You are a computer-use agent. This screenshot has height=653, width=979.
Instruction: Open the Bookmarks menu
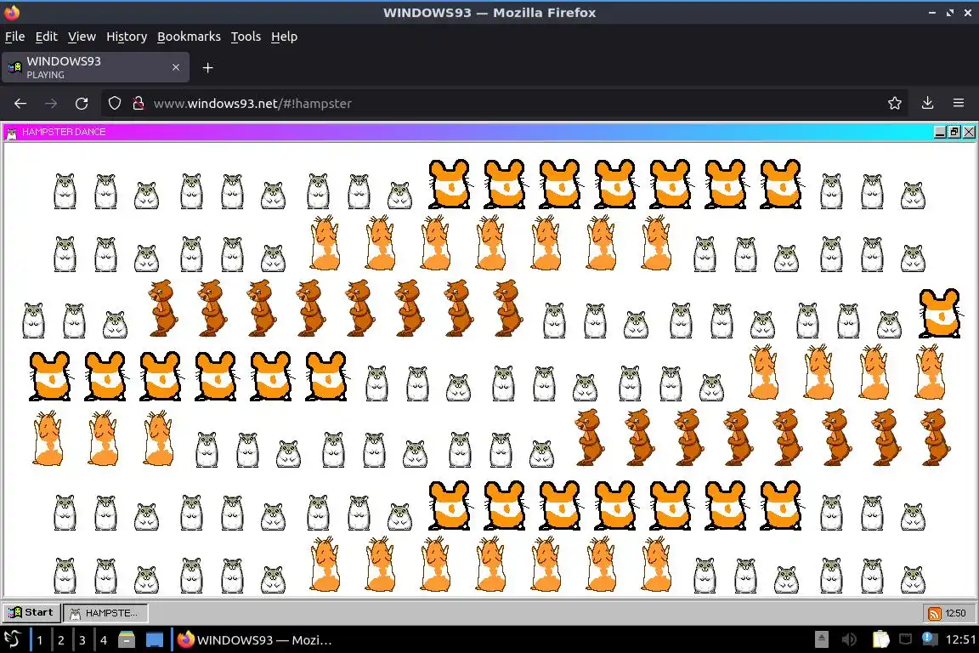pos(189,37)
